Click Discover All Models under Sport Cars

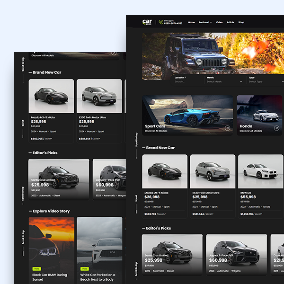[x=156, y=131]
